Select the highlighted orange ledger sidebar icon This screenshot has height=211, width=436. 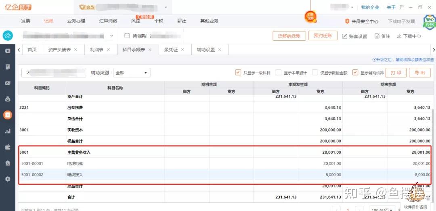[x=8, y=115]
